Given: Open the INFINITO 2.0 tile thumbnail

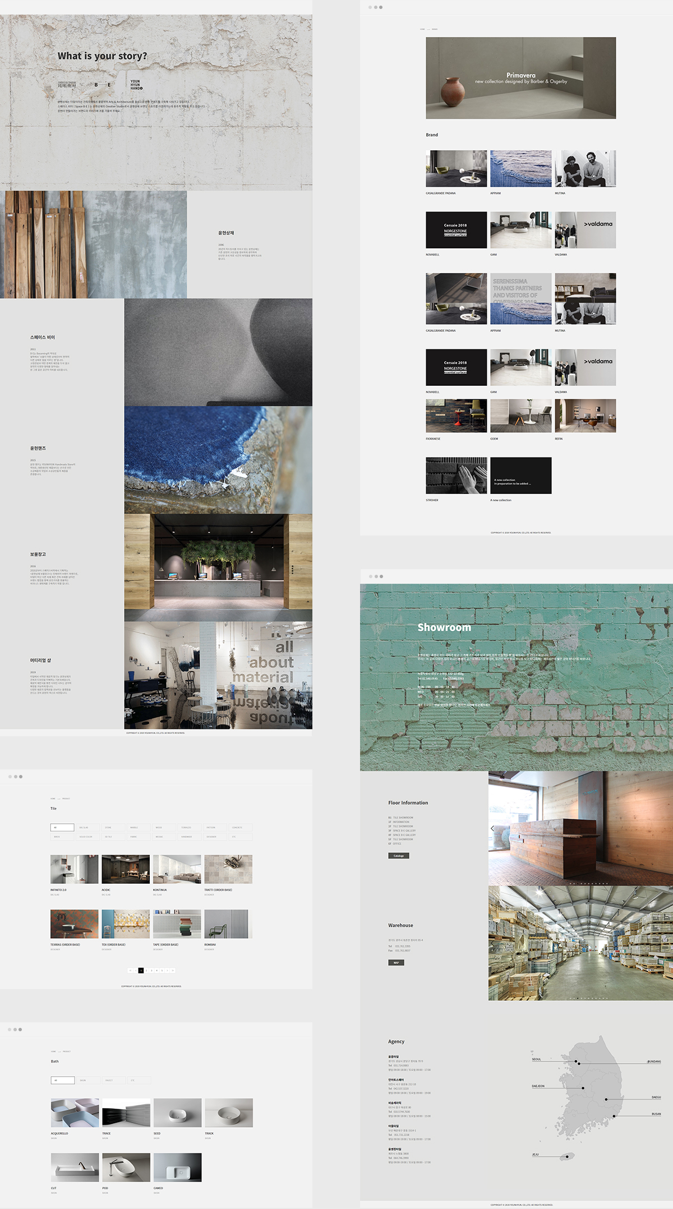Looking at the screenshot, I should (74, 869).
